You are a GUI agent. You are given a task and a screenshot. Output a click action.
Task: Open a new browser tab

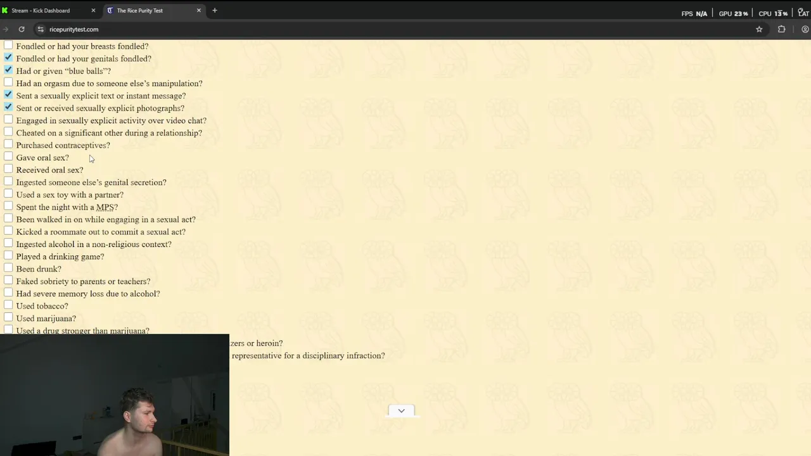pyautogui.click(x=215, y=10)
